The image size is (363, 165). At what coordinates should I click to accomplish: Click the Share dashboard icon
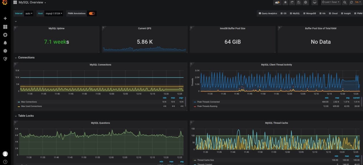click(x=292, y=2)
